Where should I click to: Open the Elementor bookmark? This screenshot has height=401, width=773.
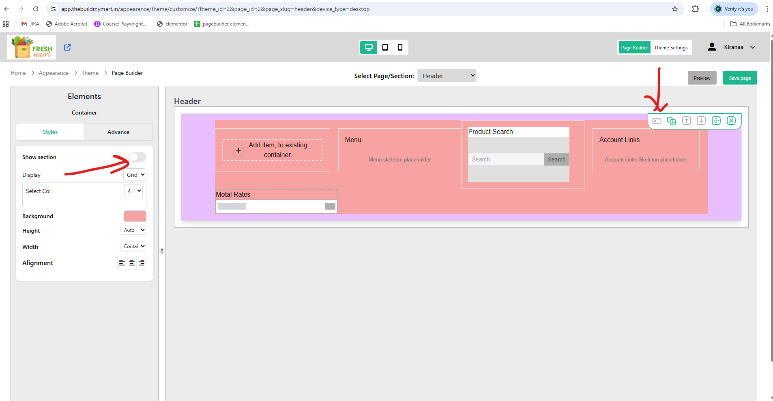tap(172, 24)
